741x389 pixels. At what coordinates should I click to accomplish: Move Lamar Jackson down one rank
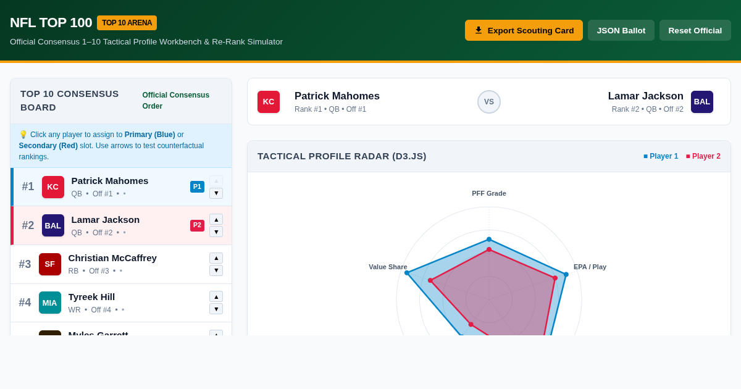pos(216,232)
